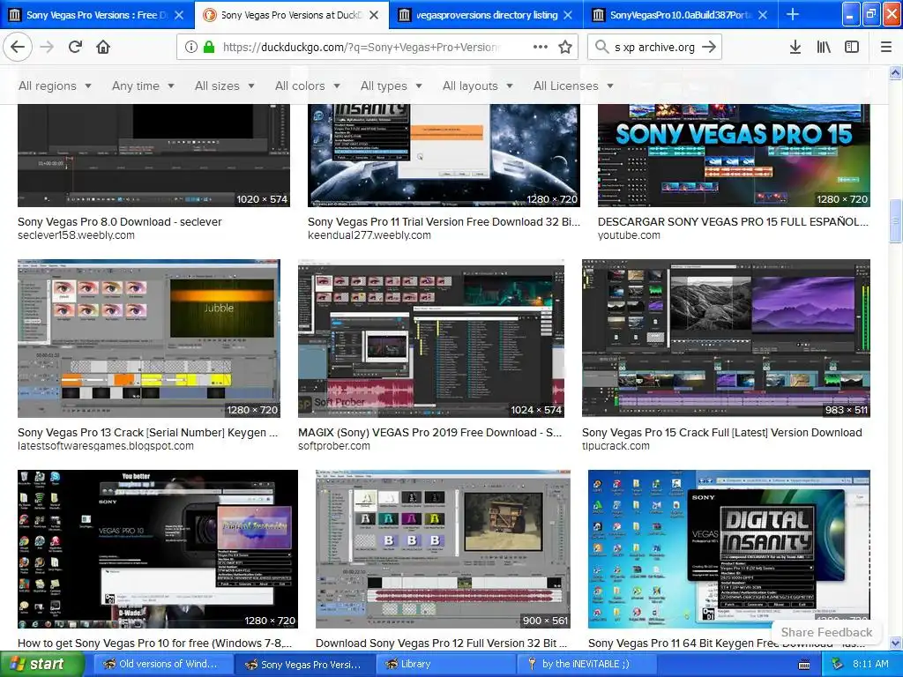Close the DuckDuckGo Sony Vegas tab
Screen dimensions: 903x677
click(374, 15)
